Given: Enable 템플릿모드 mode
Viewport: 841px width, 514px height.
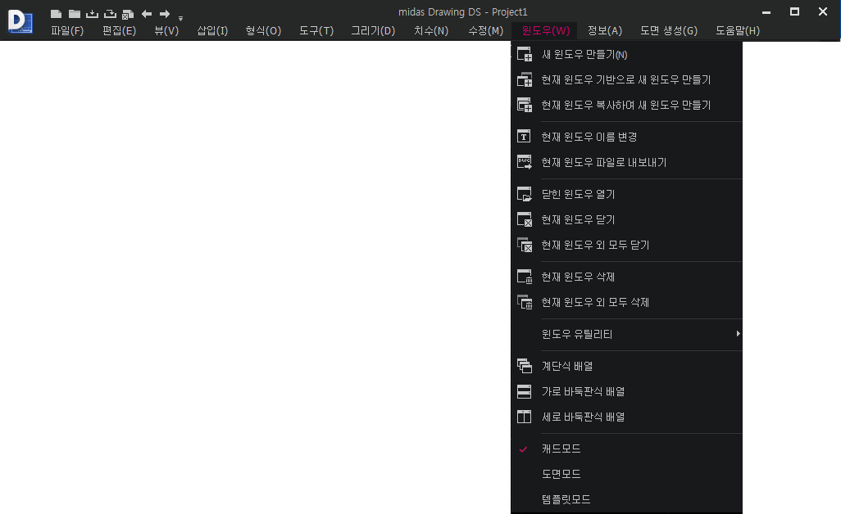Looking at the screenshot, I should pos(566,499).
